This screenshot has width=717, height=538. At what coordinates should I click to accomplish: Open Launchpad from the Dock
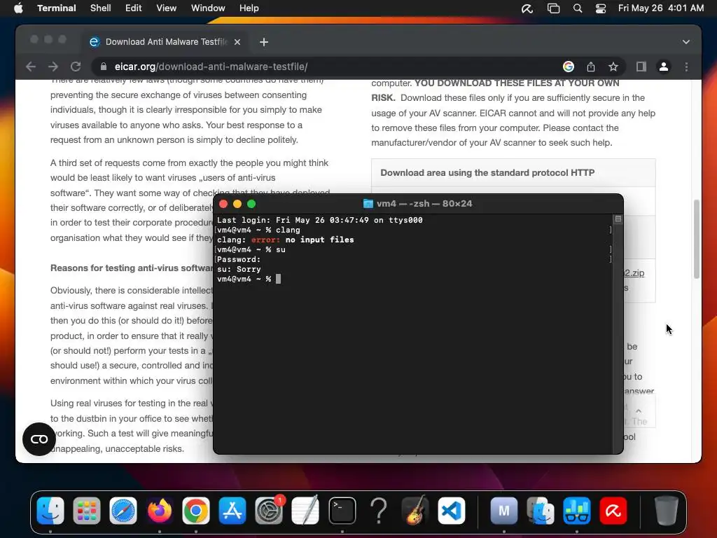click(86, 511)
